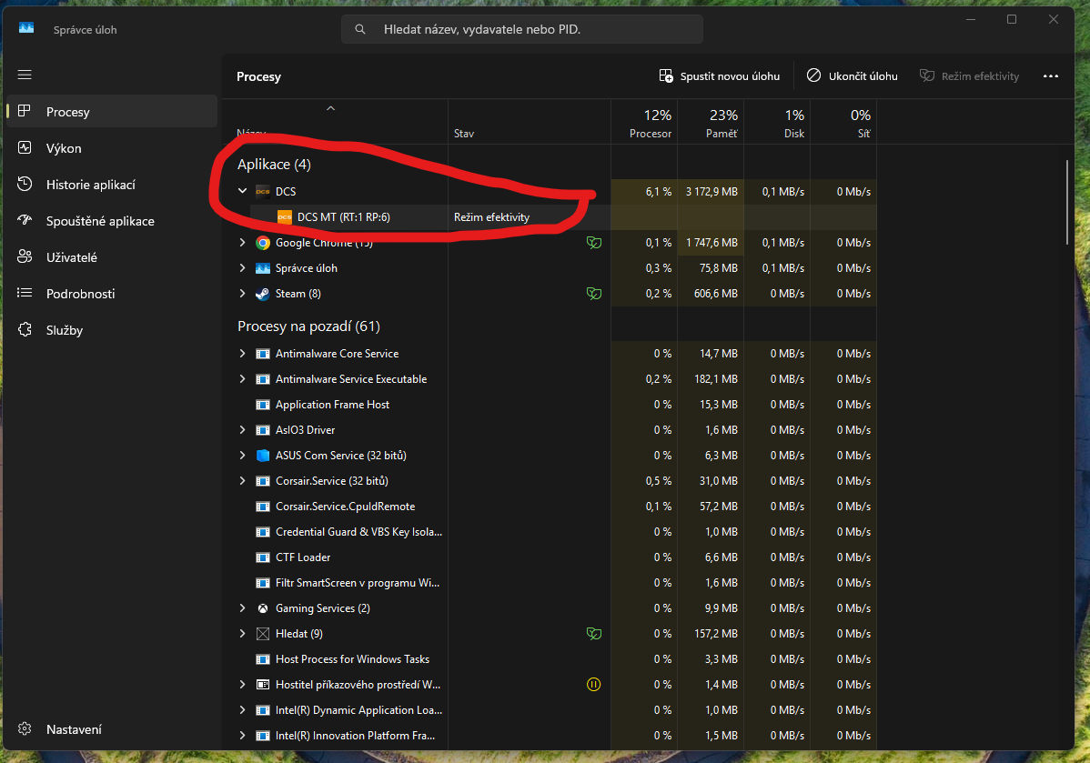Image resolution: width=1090 pixels, height=763 pixels.
Task: Expand the Google Chrome process group
Action: pyautogui.click(x=242, y=243)
